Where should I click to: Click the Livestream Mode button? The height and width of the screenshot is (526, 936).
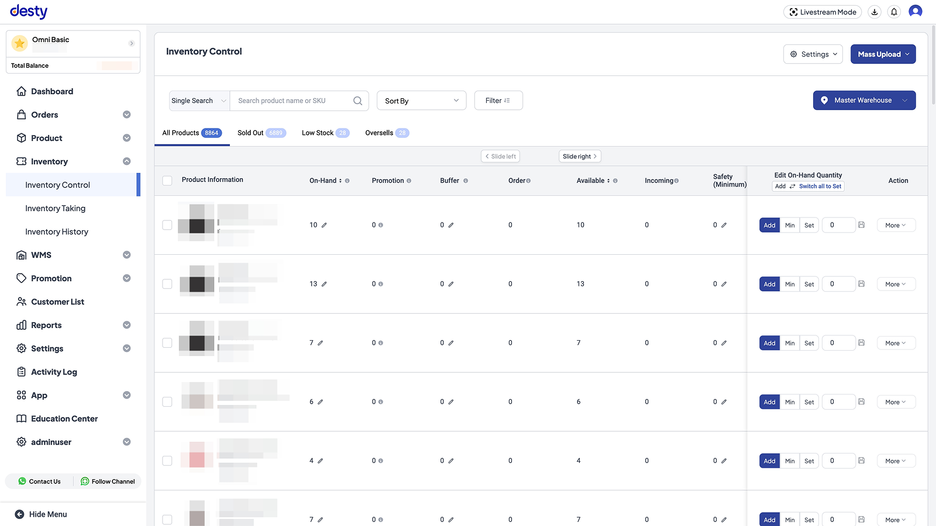click(823, 12)
